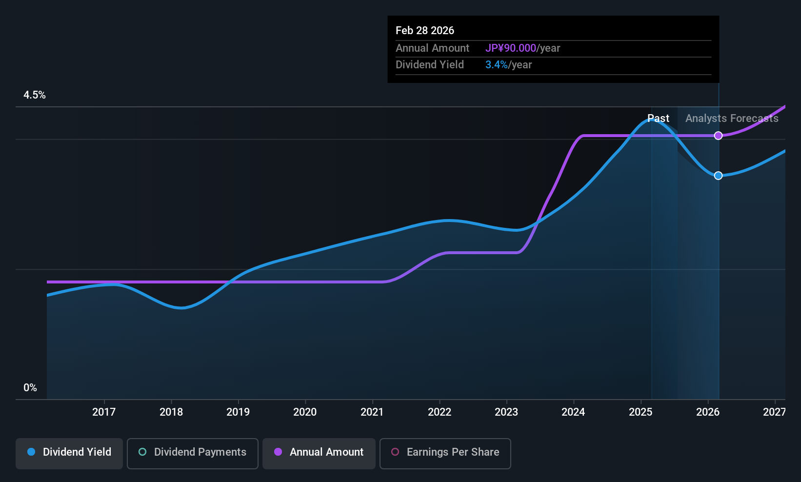Click the Annual Amount tooltip row label

(432, 48)
